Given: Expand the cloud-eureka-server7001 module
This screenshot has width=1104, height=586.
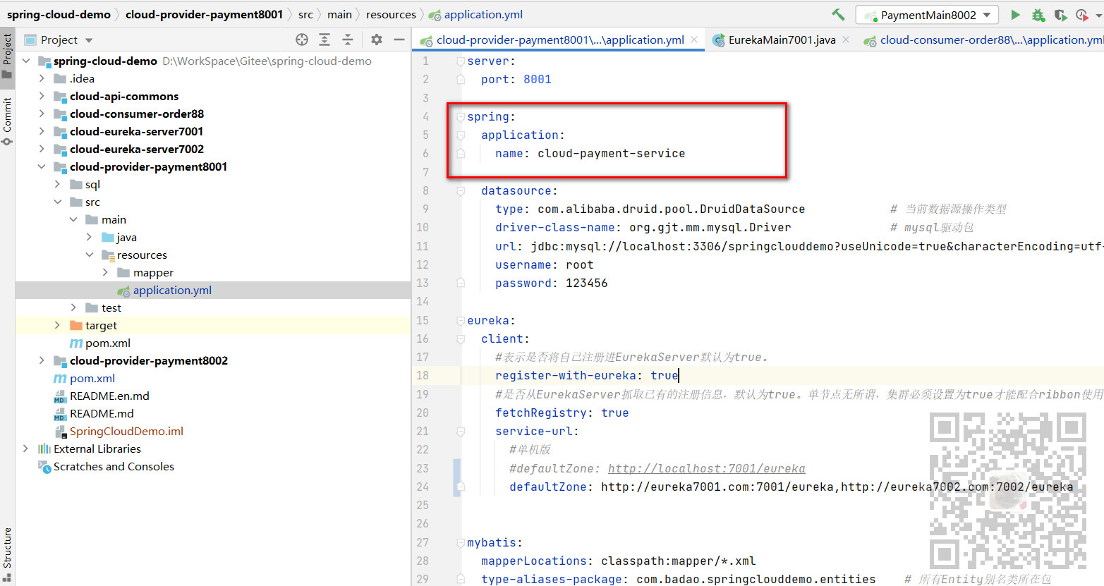Looking at the screenshot, I should [x=42, y=132].
